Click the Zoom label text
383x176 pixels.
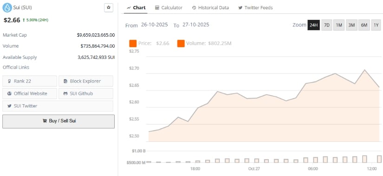pyautogui.click(x=299, y=25)
